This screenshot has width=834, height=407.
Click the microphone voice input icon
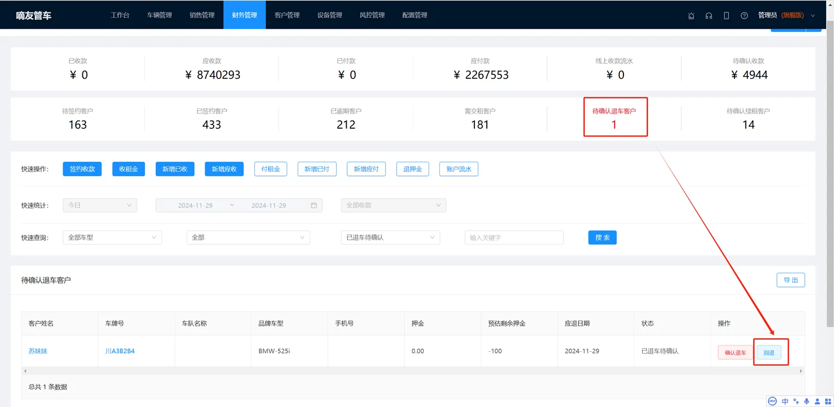pos(806,401)
